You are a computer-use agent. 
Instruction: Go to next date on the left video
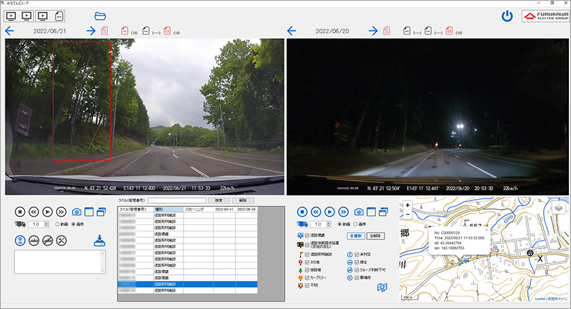(91, 31)
